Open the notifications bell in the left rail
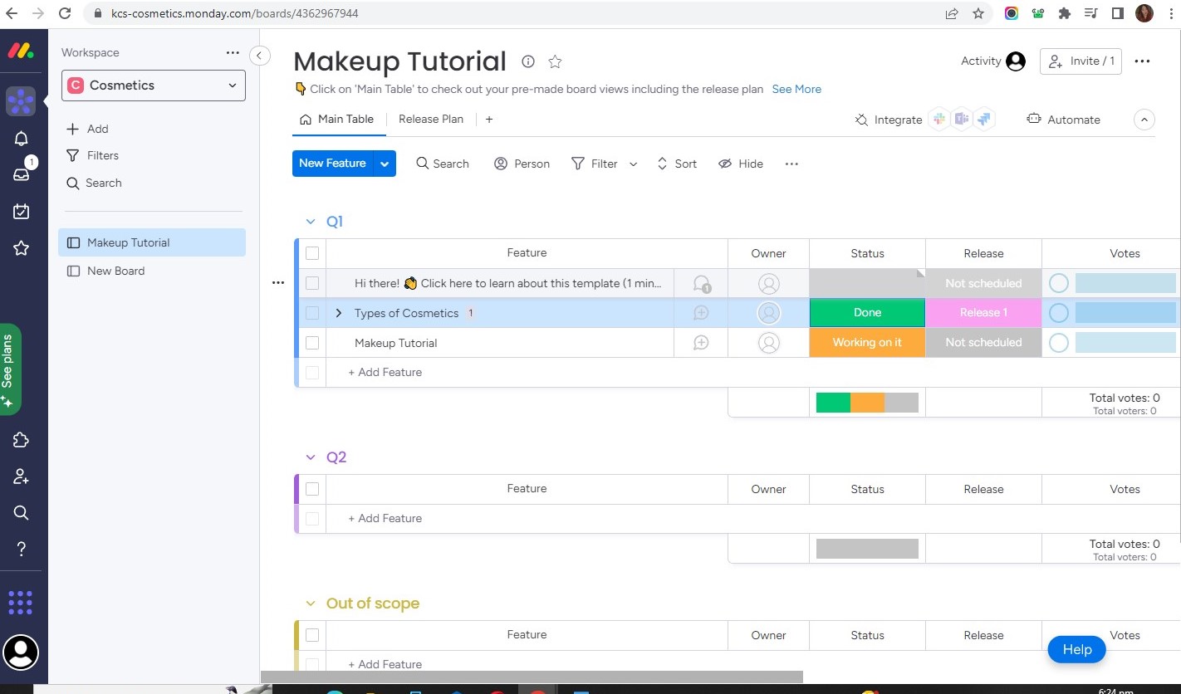 21,139
